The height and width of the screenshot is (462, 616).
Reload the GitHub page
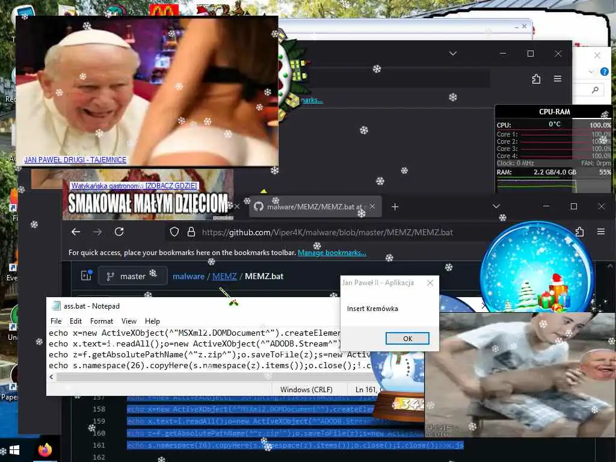(119, 232)
